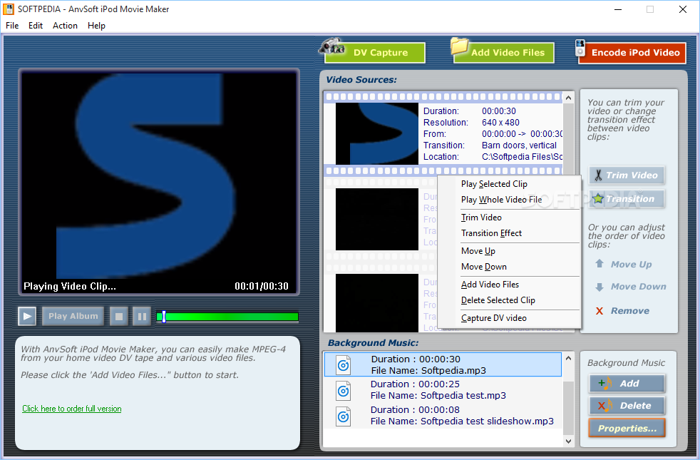Screen dimensions: 700x460
Task: Click the '640 x 480' resolution value
Action: 500,123
